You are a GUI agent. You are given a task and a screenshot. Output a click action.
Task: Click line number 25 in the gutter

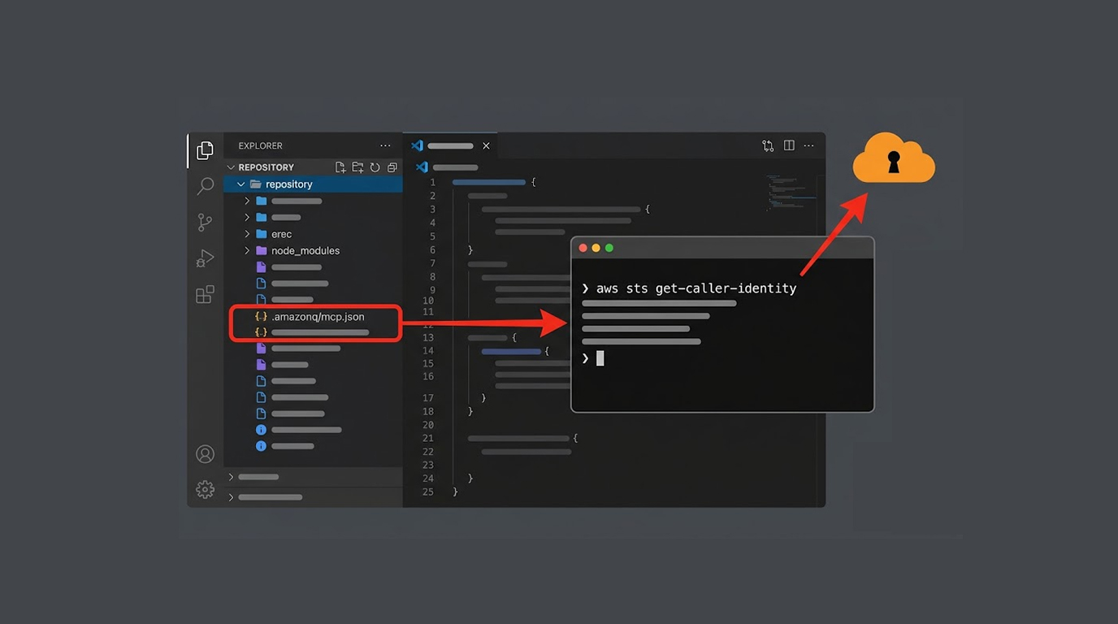(x=428, y=492)
